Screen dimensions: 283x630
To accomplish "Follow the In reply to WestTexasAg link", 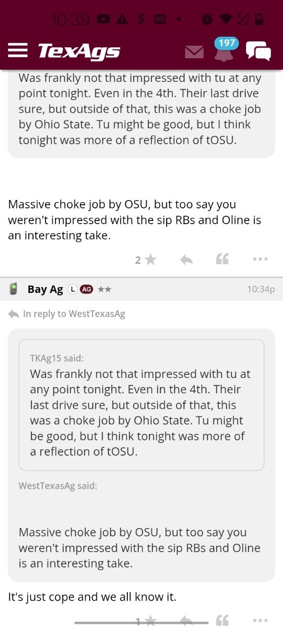I will (67, 314).
